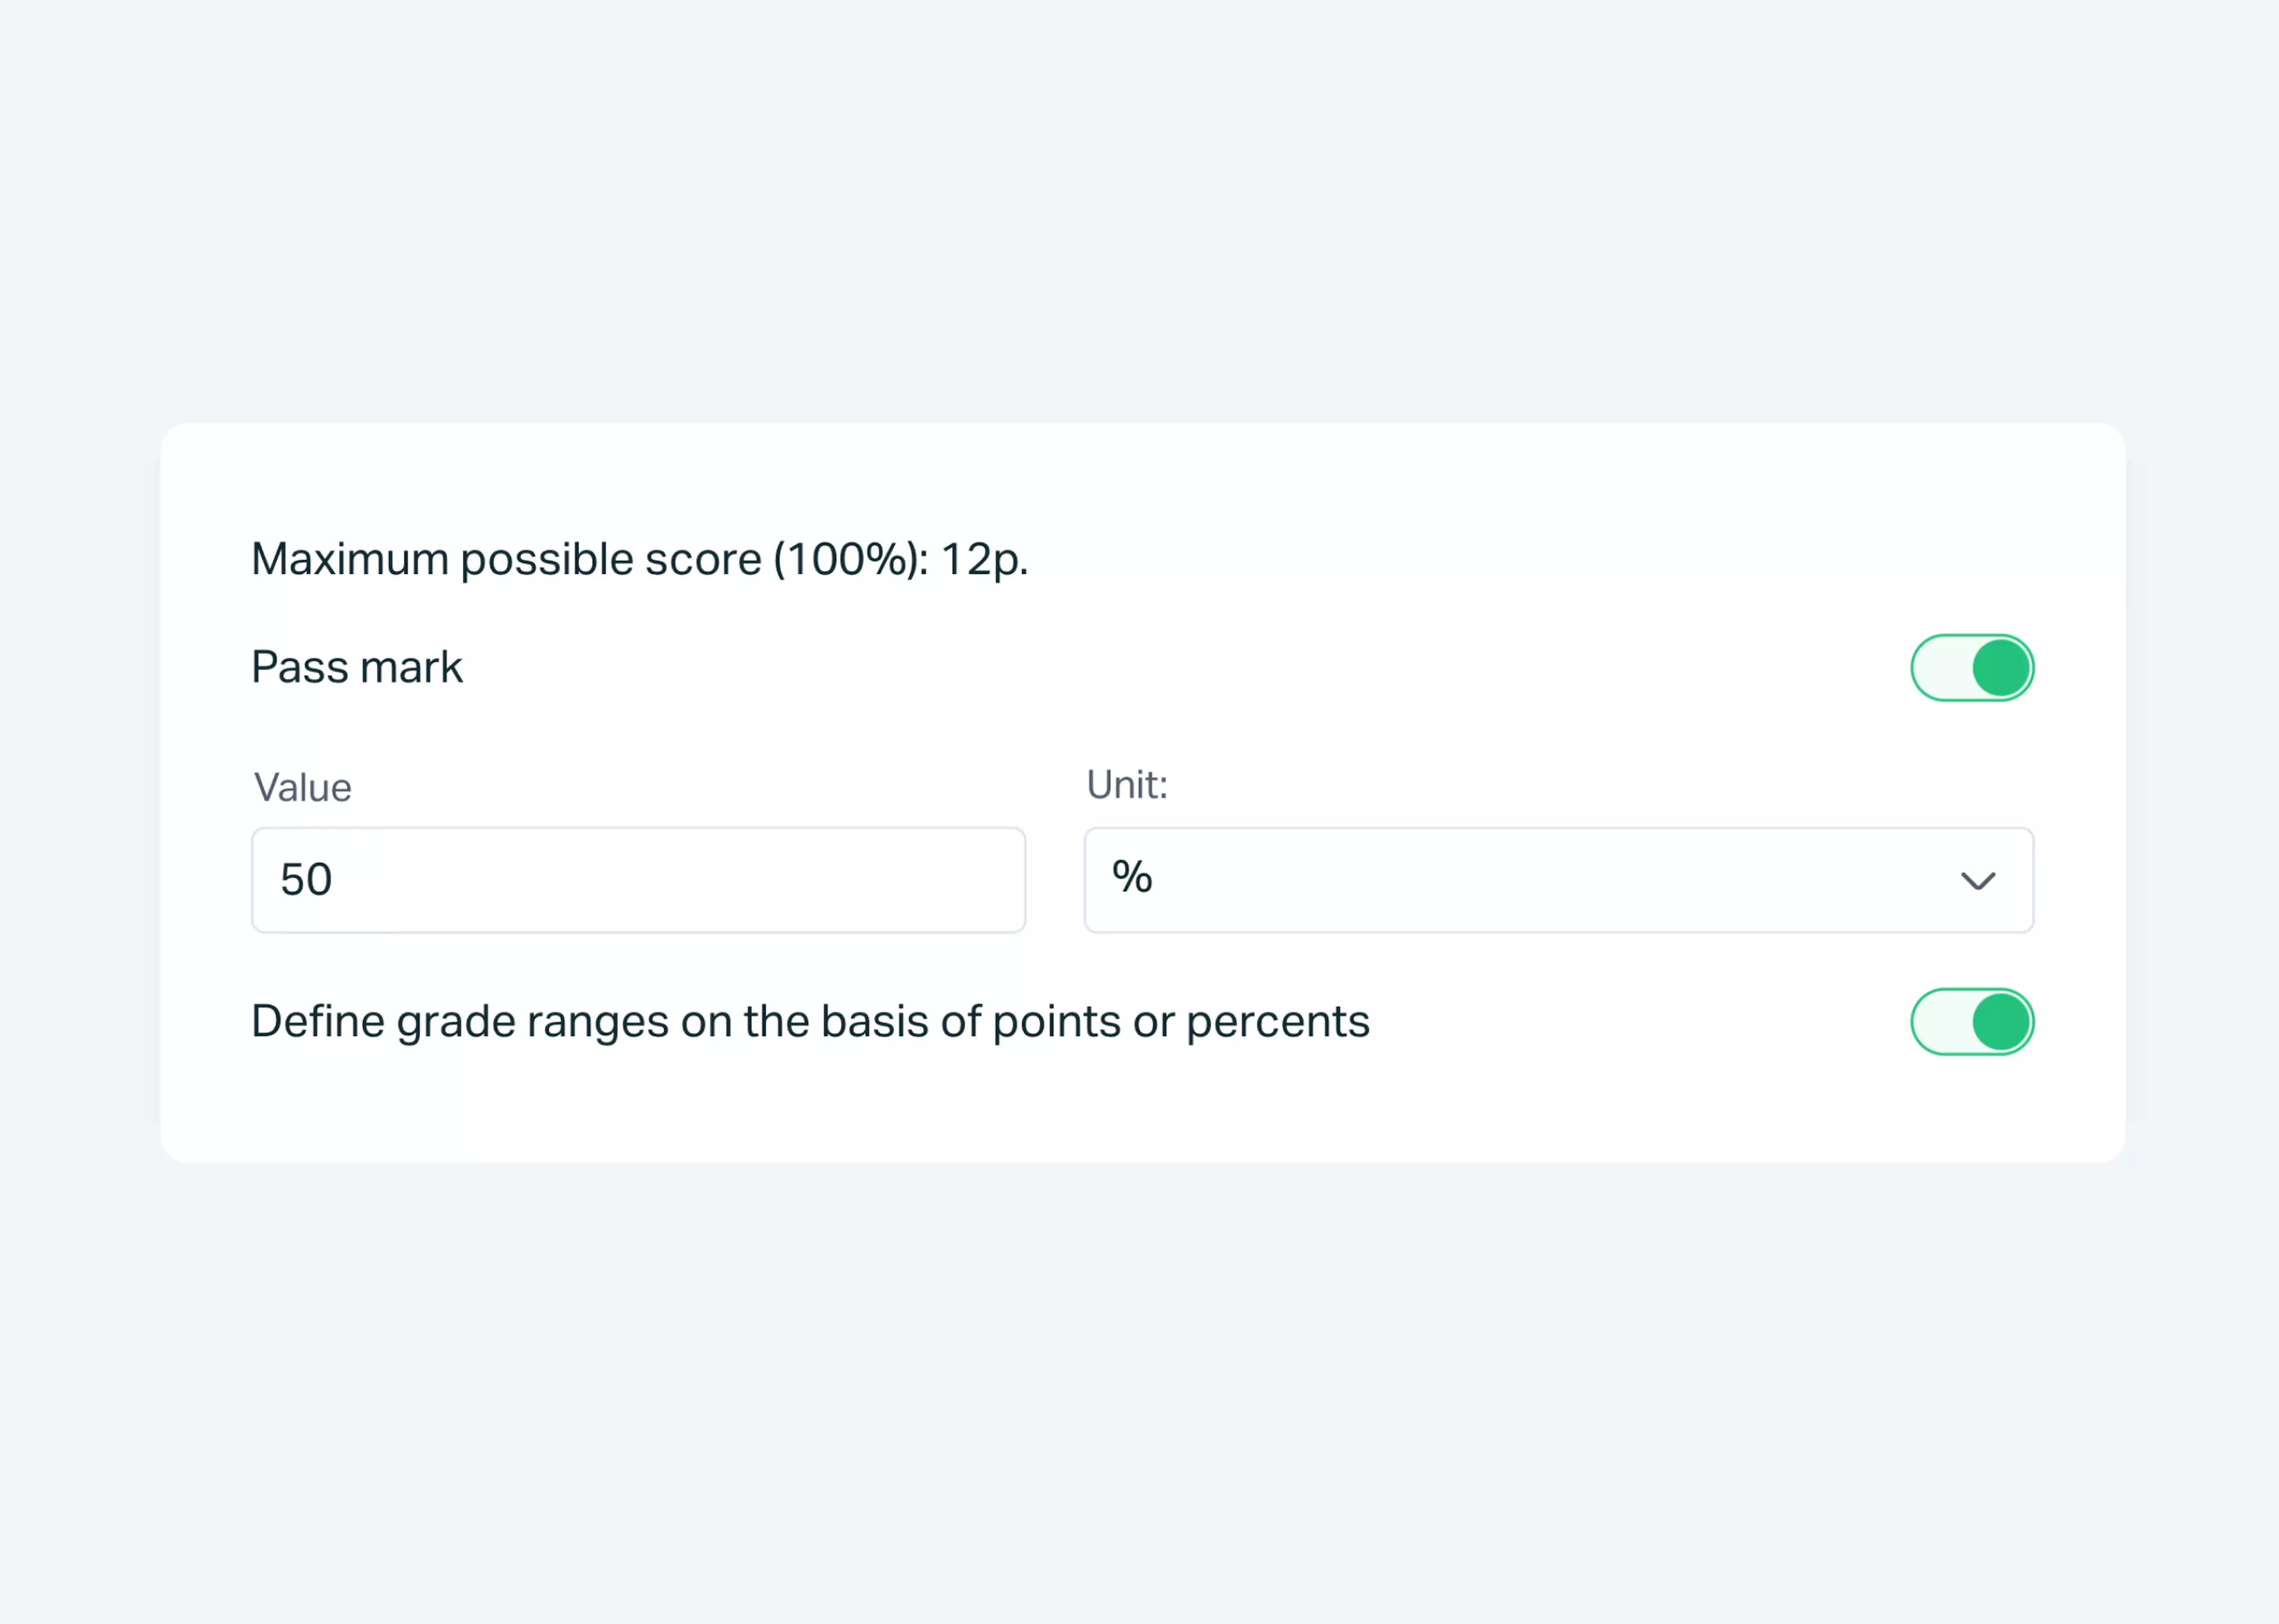The image size is (2279, 1624).
Task: Turn off grade ranges based on points
Action: click(x=1971, y=1021)
